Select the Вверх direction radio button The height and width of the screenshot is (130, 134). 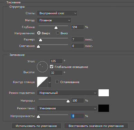click(x=39, y=33)
